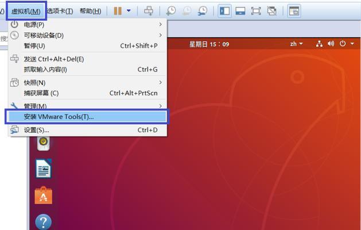Click the settings icon beside 设置(S)...
This screenshot has height=230, width=361.
coord(14,129)
